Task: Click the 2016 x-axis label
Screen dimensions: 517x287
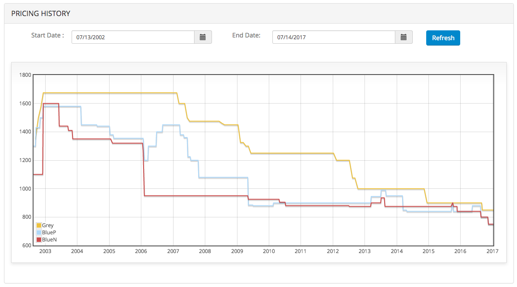Action: pyautogui.click(x=460, y=251)
